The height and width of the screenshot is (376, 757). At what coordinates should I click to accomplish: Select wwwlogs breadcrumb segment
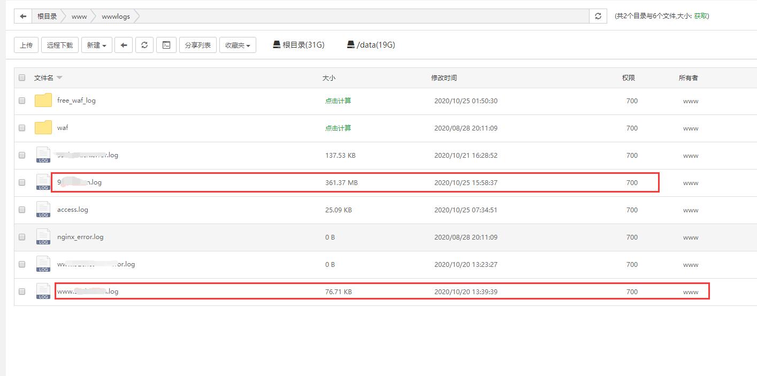[116, 16]
